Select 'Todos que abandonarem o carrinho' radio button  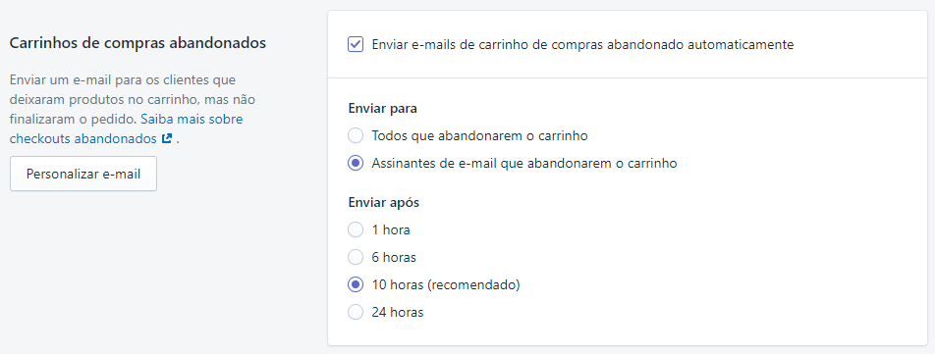click(x=356, y=135)
